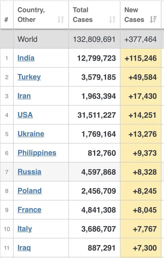This screenshot has width=164, height=258.
Task: Click the World total cases cell
Action: pyautogui.click(x=94, y=39)
